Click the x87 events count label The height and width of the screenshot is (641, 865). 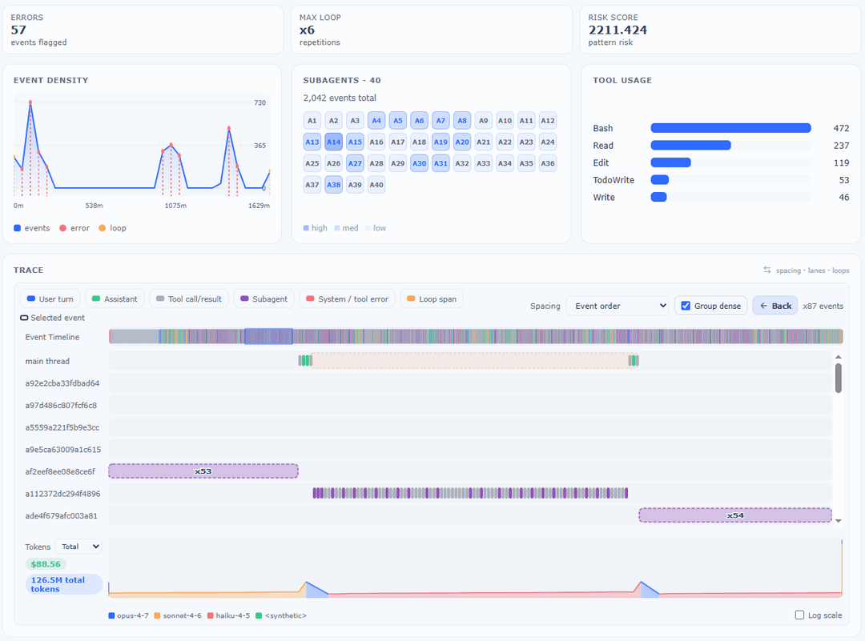pos(823,306)
